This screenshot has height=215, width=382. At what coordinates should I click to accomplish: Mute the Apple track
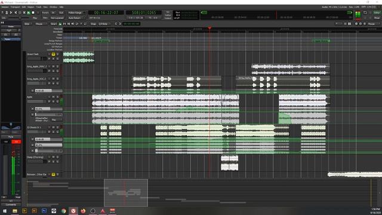53,97
